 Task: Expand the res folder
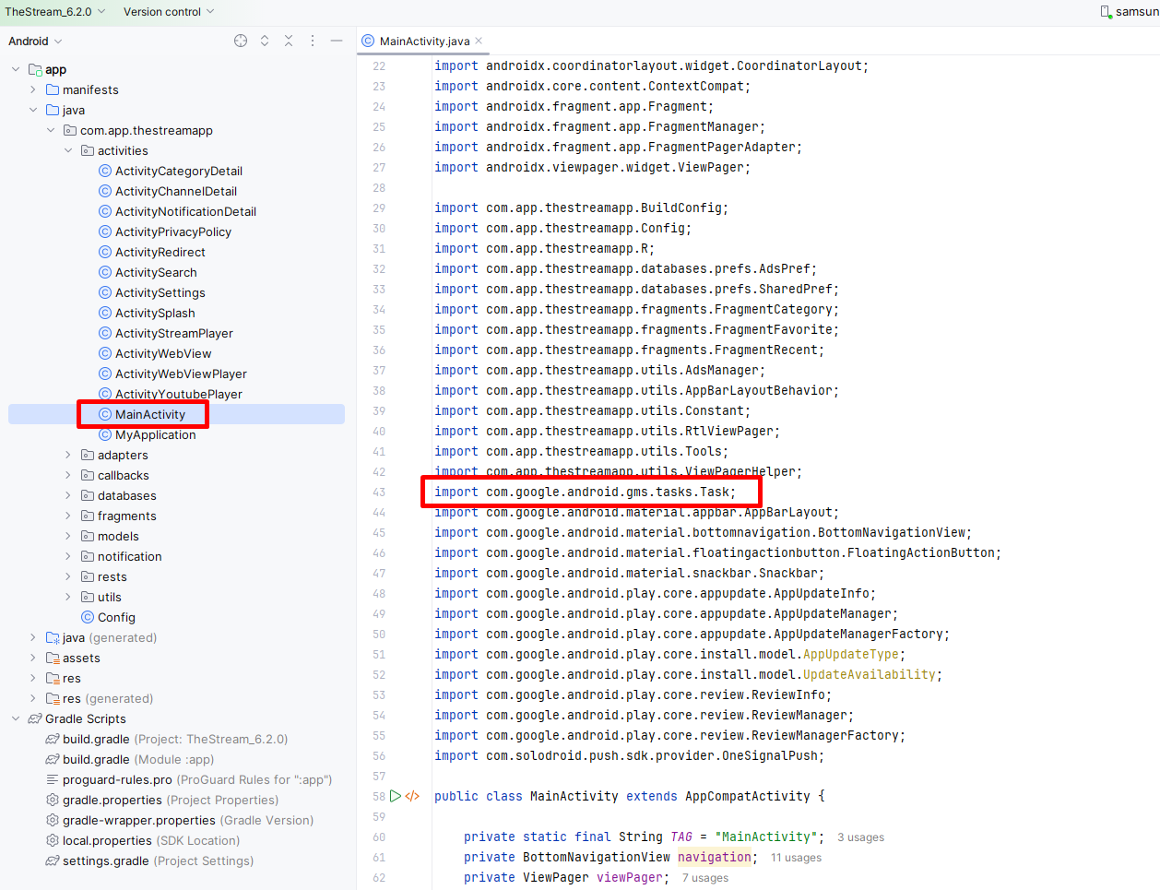click(33, 678)
